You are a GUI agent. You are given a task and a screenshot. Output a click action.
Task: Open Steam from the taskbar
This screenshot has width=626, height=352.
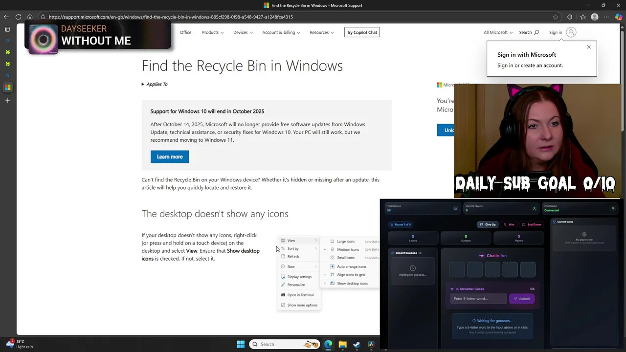[x=357, y=344]
